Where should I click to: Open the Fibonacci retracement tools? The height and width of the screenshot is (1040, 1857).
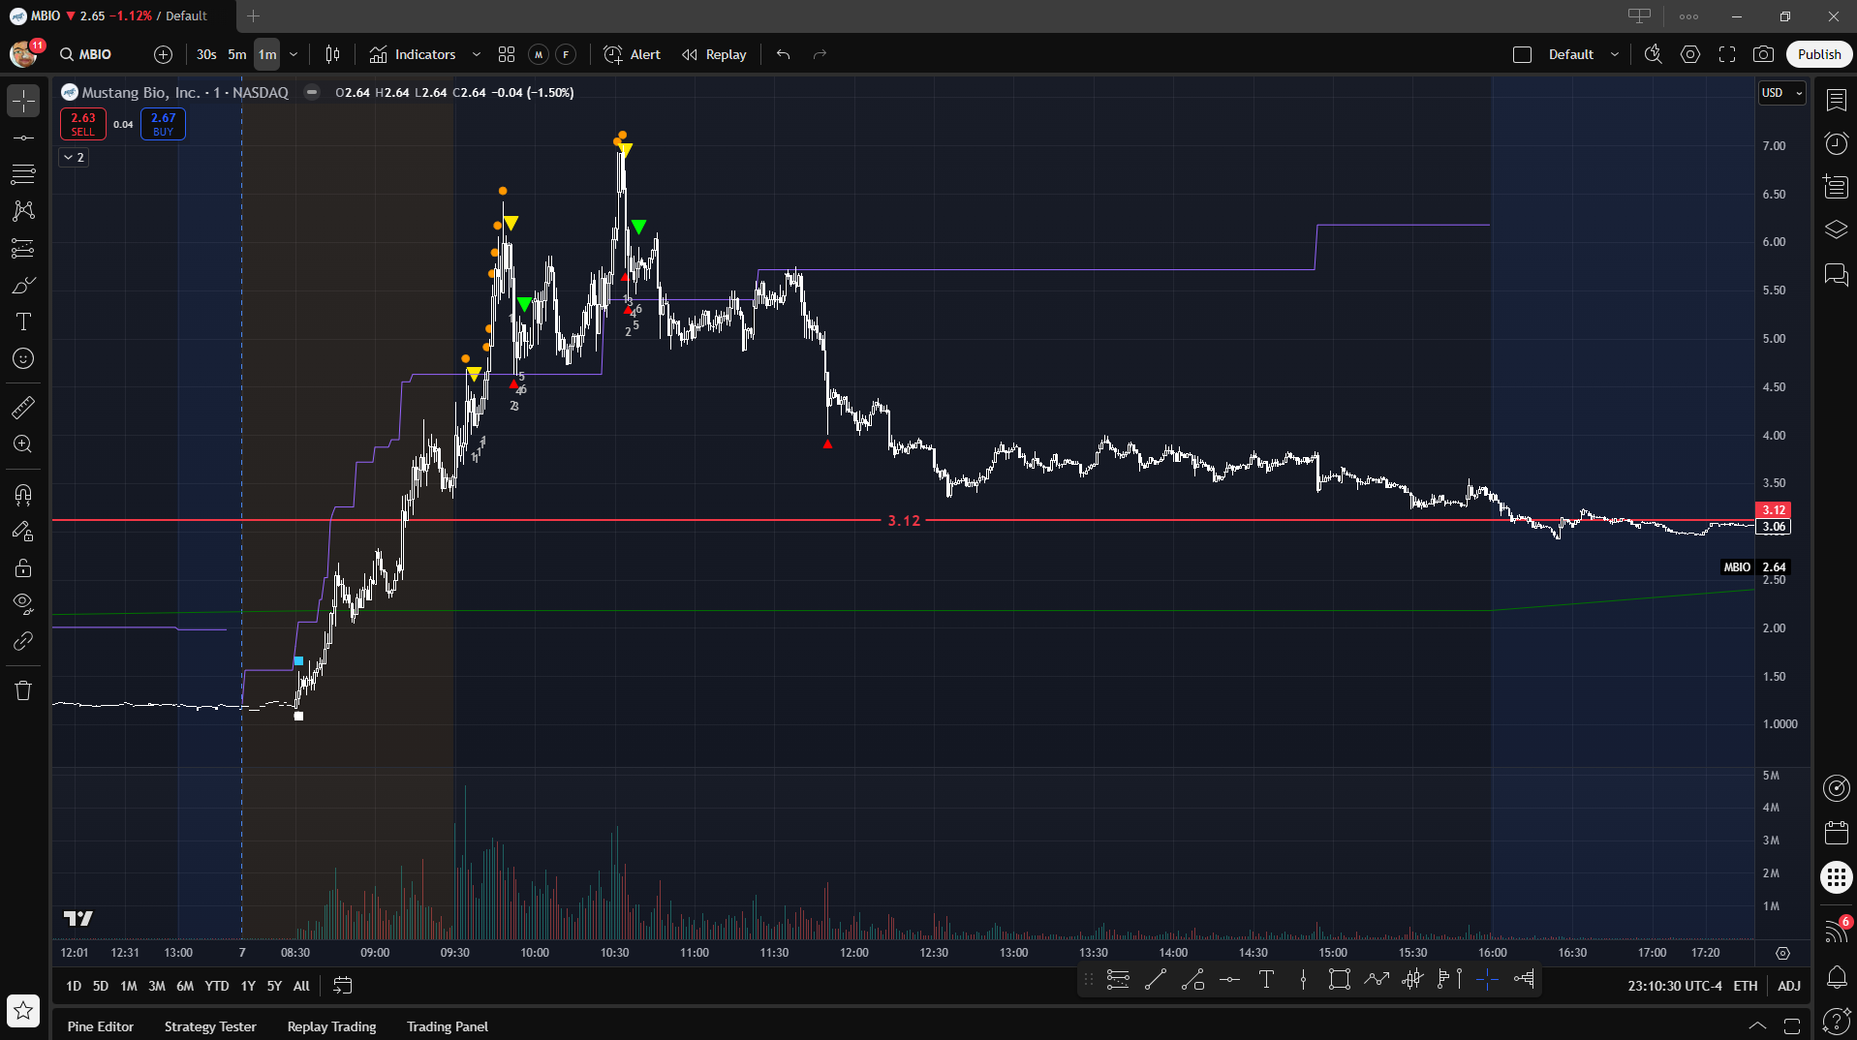[x=23, y=174]
